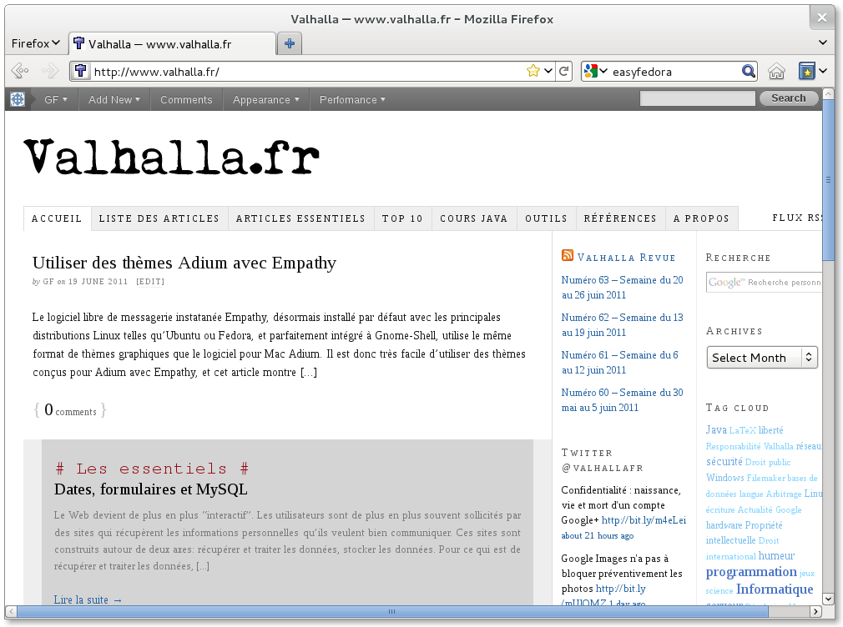Click the humeur tag
The width and height of the screenshot is (843, 627).
(776, 555)
